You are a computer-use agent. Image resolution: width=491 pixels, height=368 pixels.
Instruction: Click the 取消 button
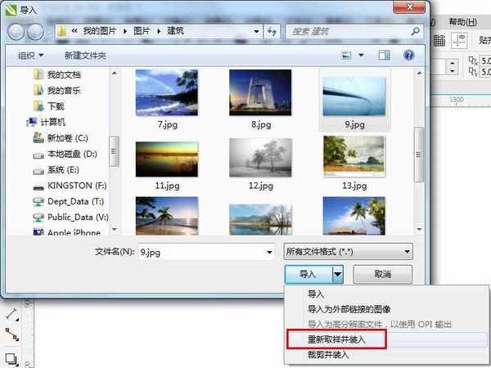[x=382, y=274]
